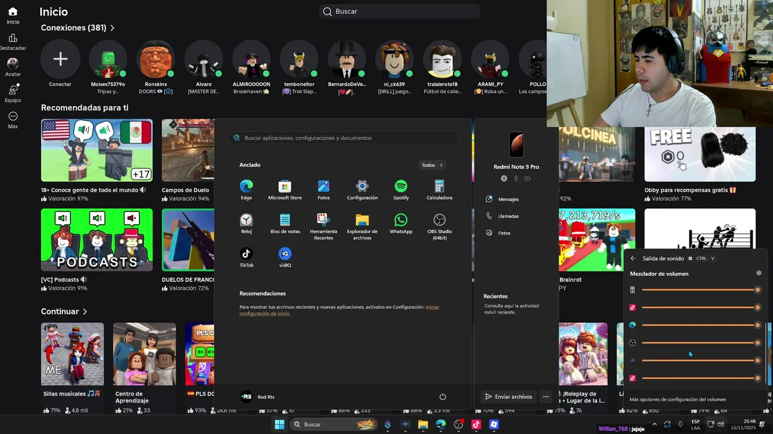
Task: Open Roblox Destacadas sidebar item
Action: tap(13, 42)
